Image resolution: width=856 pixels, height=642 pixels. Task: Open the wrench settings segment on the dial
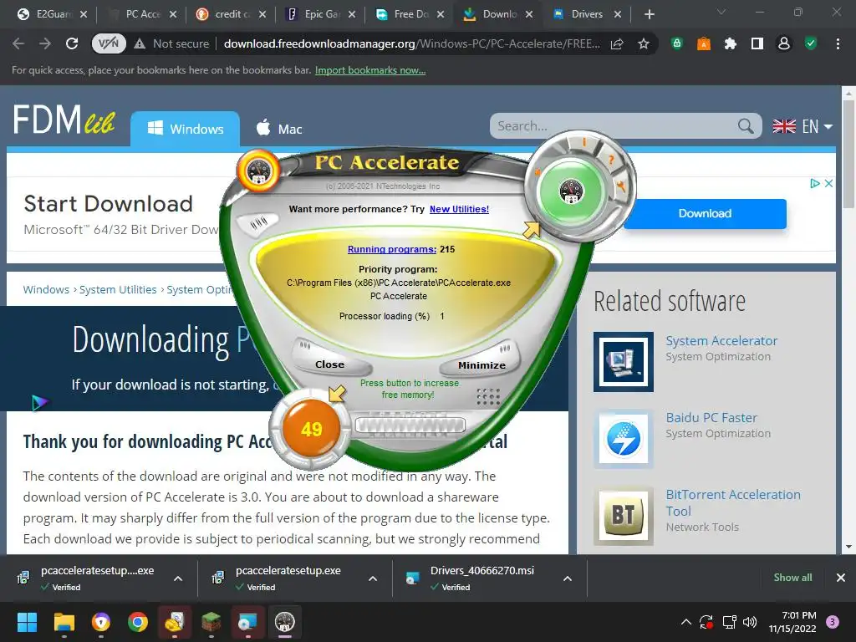pyautogui.click(x=621, y=186)
